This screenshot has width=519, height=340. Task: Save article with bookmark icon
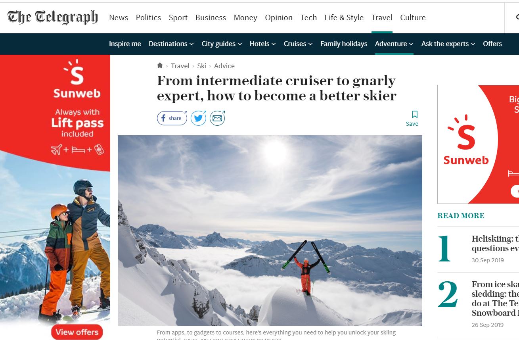(x=412, y=118)
